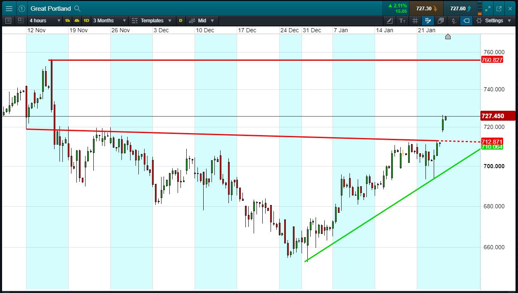Pop out chart into new window
This screenshot has width=518, height=293.
(x=499, y=8)
